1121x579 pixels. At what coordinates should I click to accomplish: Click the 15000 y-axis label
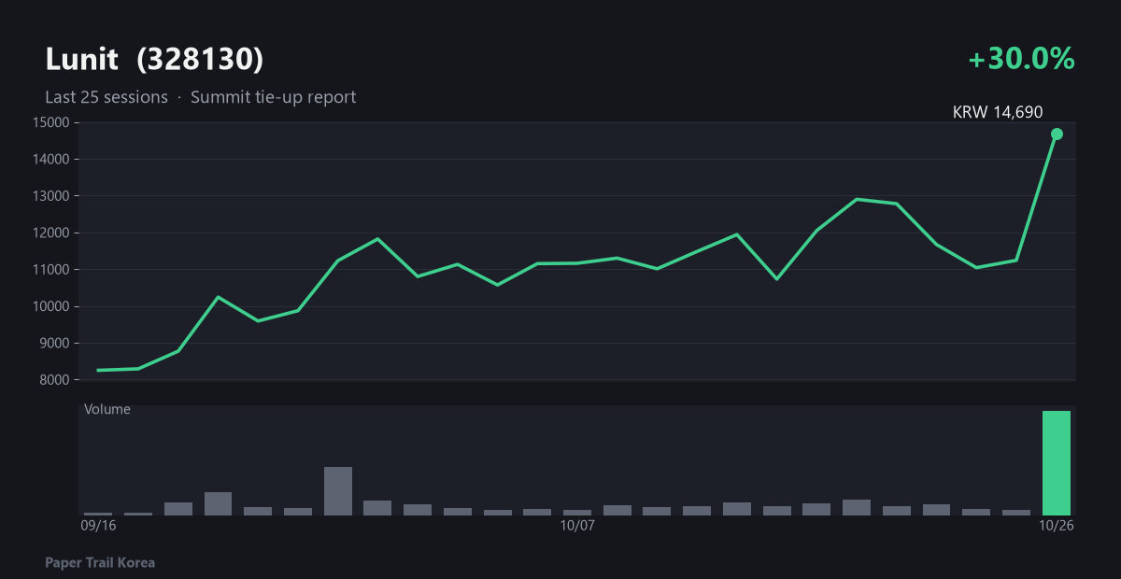(x=51, y=122)
